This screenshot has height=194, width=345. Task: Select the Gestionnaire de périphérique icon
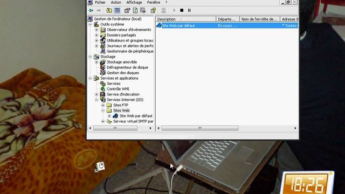tap(103, 51)
